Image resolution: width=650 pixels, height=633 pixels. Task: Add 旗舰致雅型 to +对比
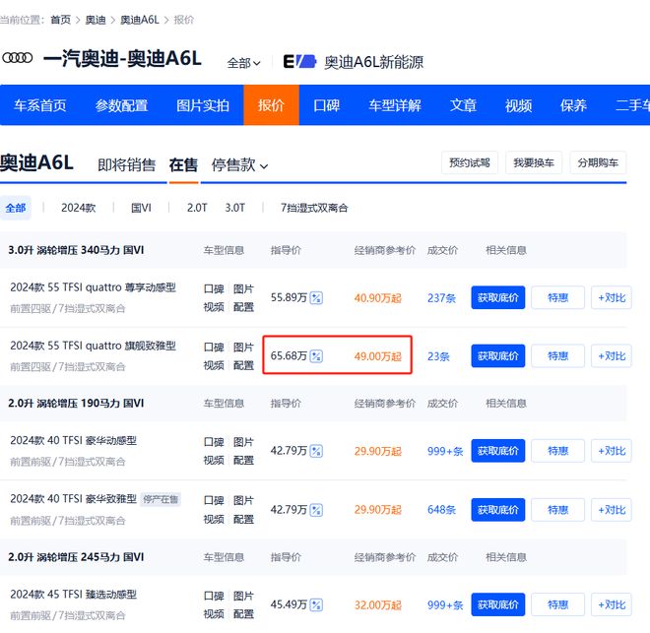pyautogui.click(x=612, y=355)
